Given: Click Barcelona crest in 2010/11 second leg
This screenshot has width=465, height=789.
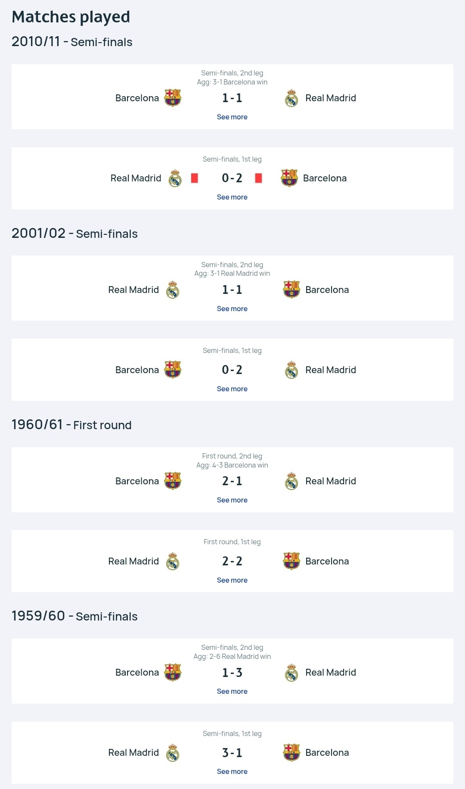Looking at the screenshot, I should 173,98.
